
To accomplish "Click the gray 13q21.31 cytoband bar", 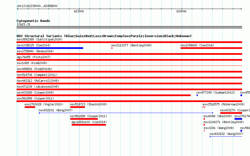I will point(129,27).
